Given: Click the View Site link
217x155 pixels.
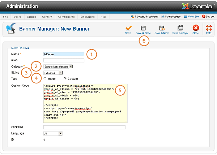Looking at the screenshot, I should [193, 17].
